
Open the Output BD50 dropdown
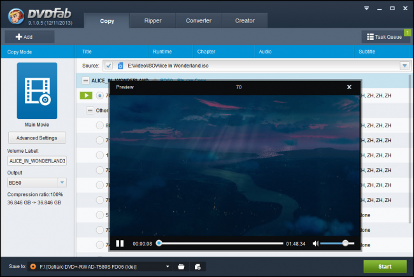62,183
